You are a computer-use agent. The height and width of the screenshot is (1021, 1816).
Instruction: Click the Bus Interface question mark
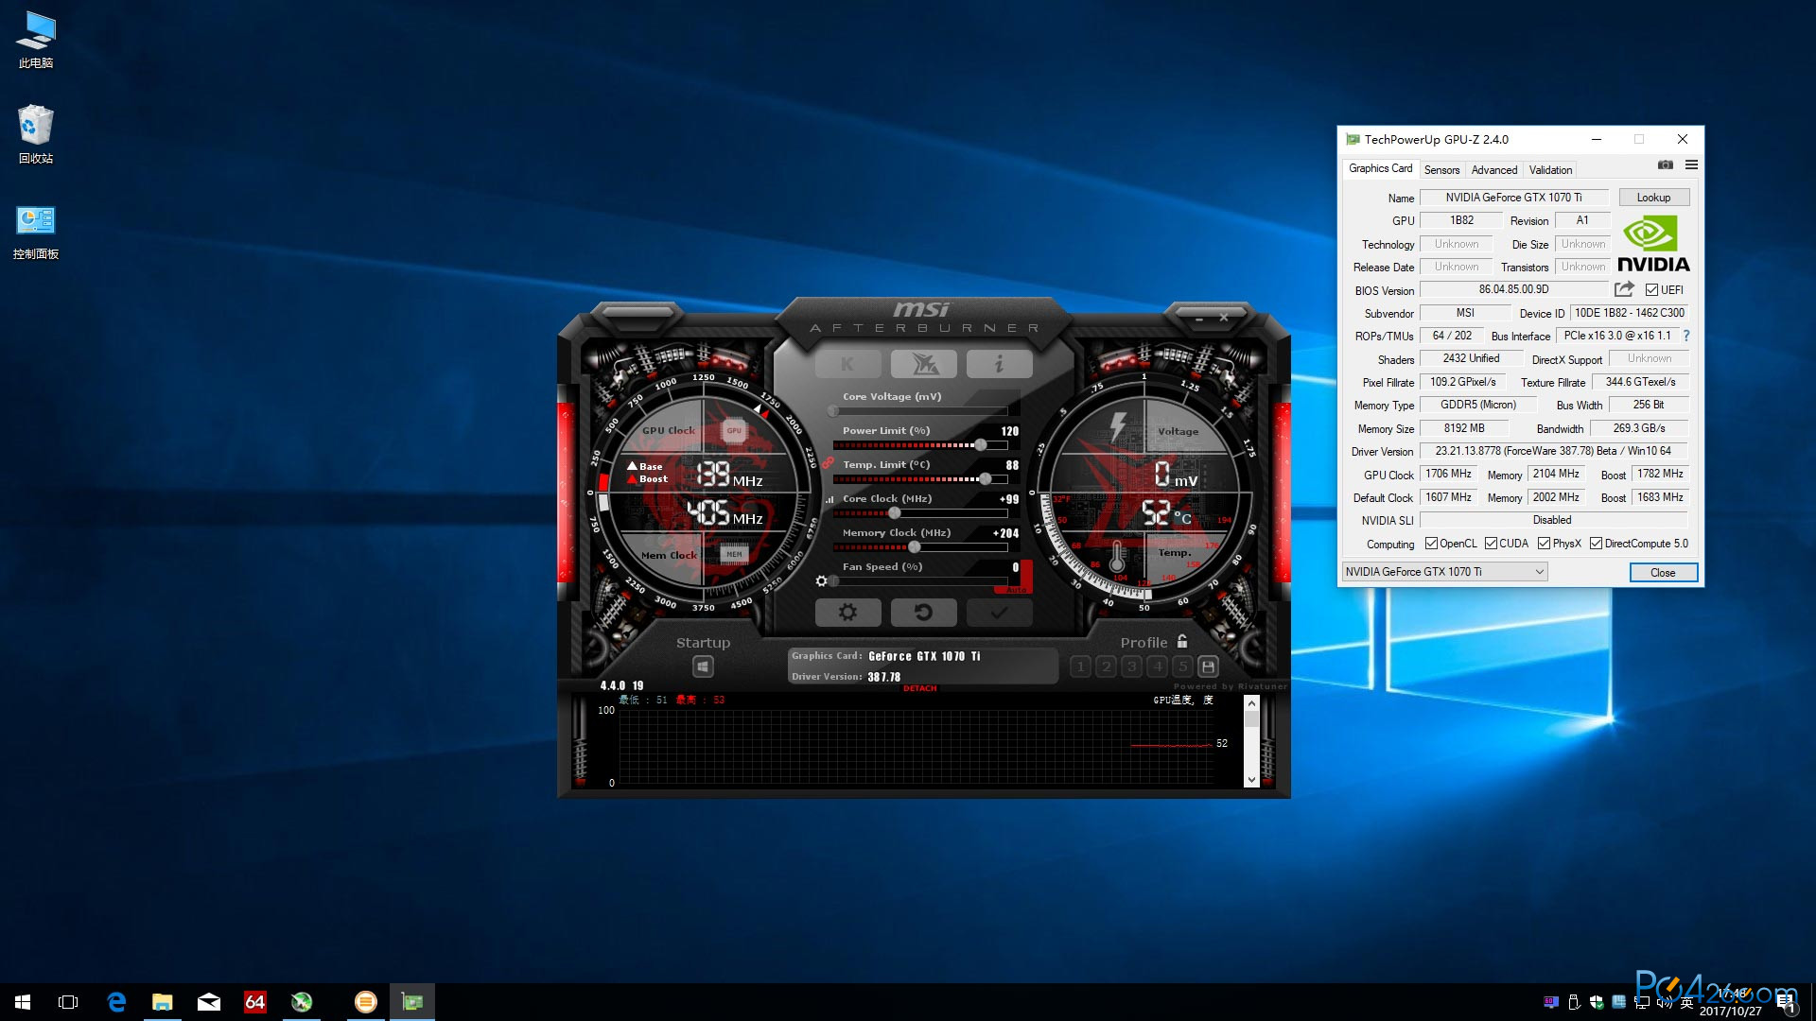coord(1685,336)
